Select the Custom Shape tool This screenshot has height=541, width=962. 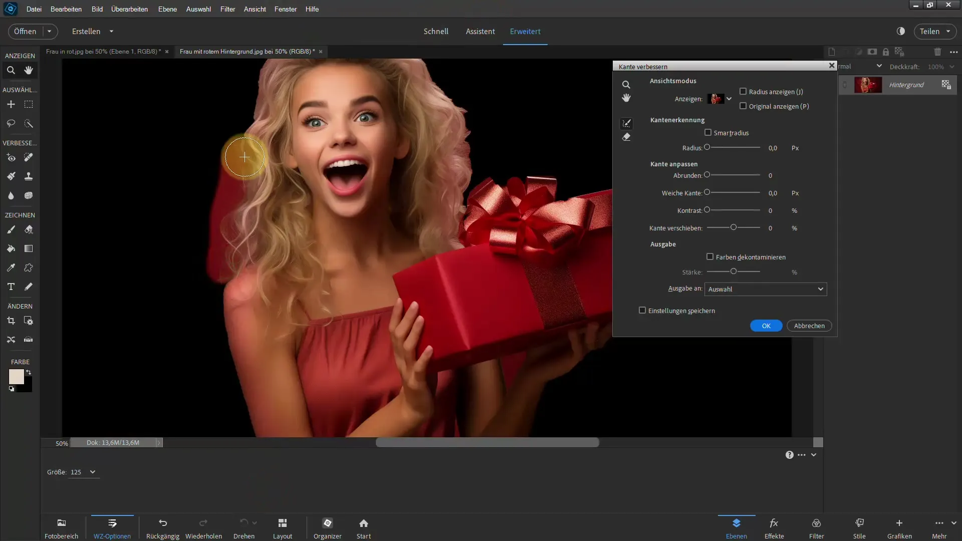tap(29, 267)
